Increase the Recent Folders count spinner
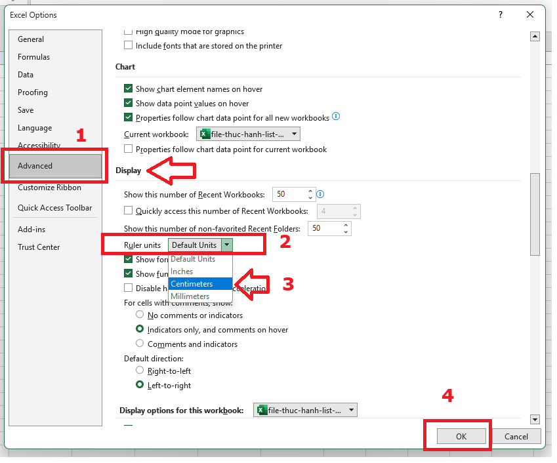 [x=347, y=226]
